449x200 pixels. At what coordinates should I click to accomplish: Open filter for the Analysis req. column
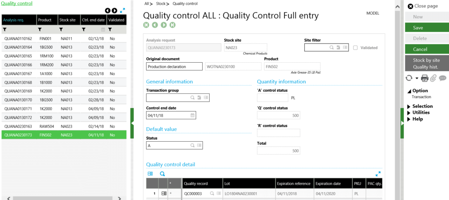4,29
